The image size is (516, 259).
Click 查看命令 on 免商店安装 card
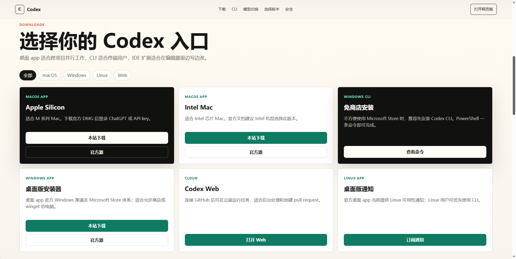point(415,152)
